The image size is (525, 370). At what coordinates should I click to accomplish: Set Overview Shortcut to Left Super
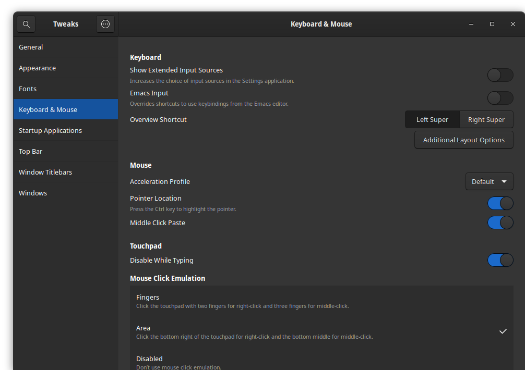432,119
